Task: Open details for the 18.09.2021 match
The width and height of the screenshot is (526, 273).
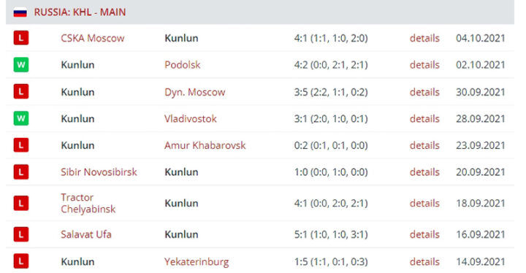Action: [424, 203]
